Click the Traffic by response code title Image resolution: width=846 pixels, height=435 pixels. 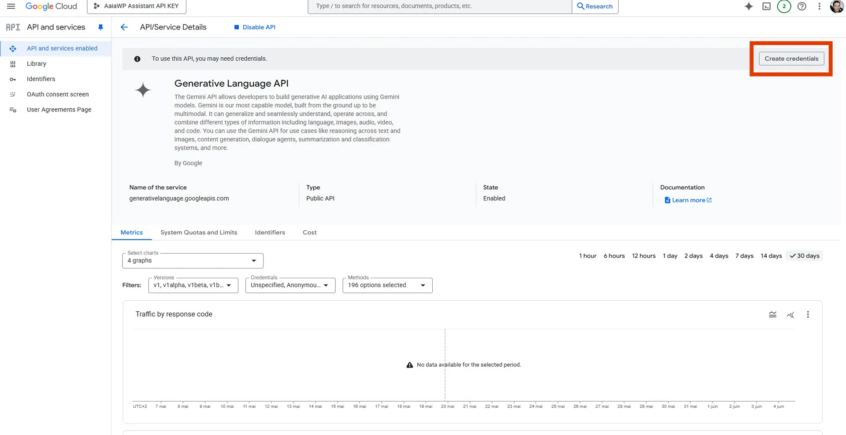pyautogui.click(x=174, y=314)
